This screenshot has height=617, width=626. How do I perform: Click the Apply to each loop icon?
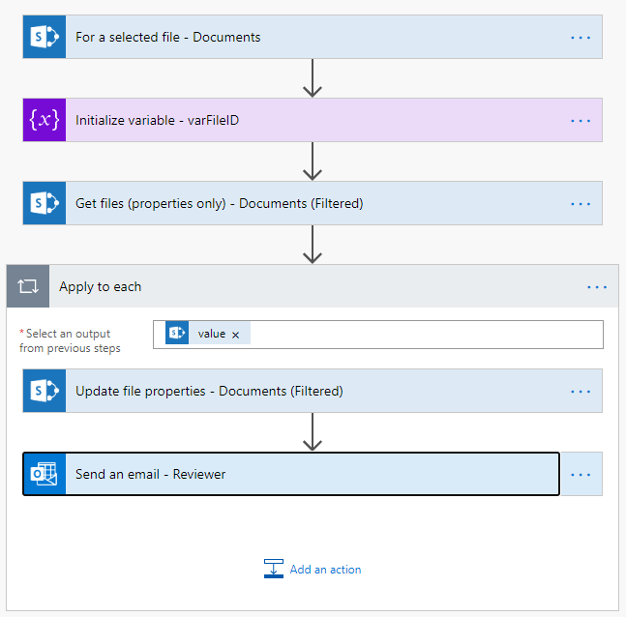coord(28,286)
